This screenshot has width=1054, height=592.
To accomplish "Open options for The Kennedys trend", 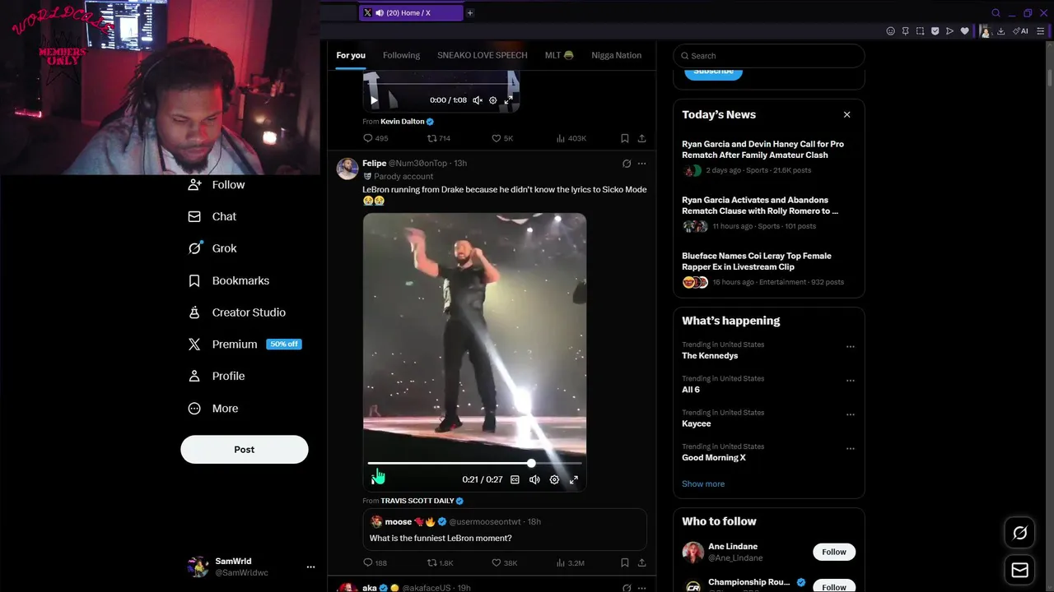I will coord(851,346).
